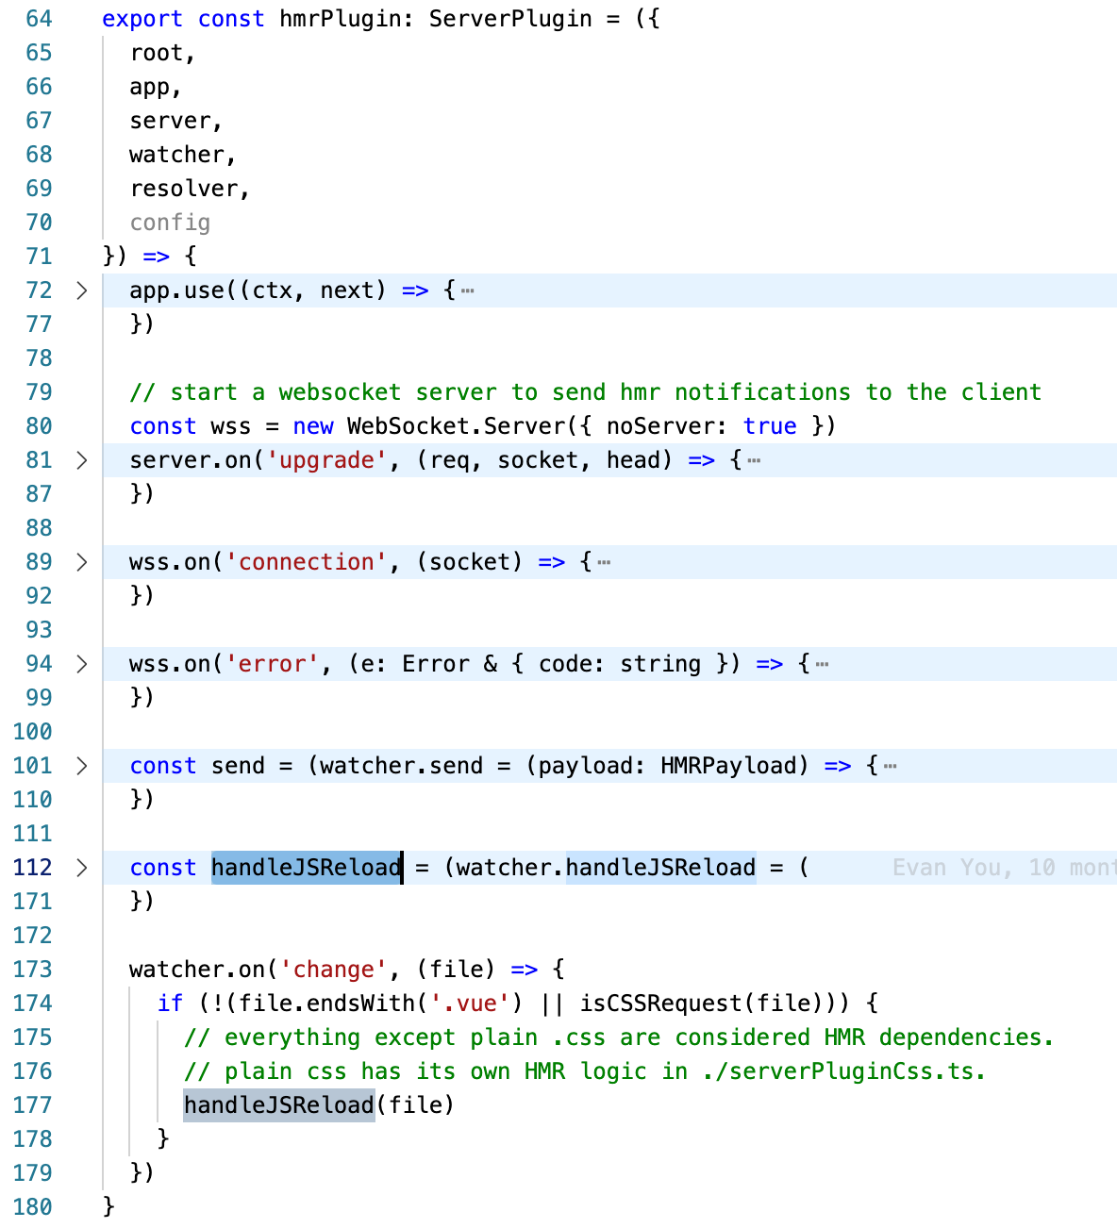Viewport: 1117px width, 1228px height.
Task: Click the 'connection' string literal
Action: (x=307, y=562)
